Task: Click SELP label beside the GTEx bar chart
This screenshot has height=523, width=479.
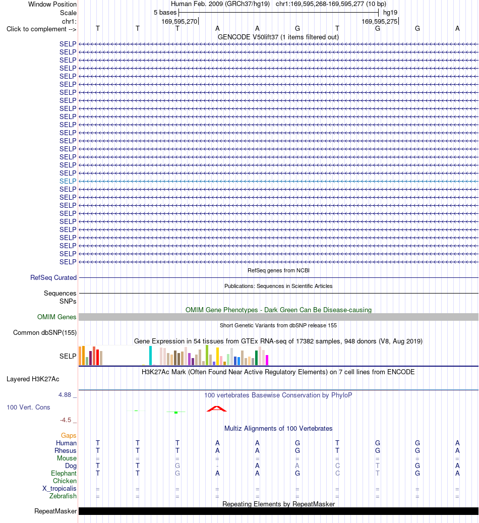Action: tap(68, 356)
